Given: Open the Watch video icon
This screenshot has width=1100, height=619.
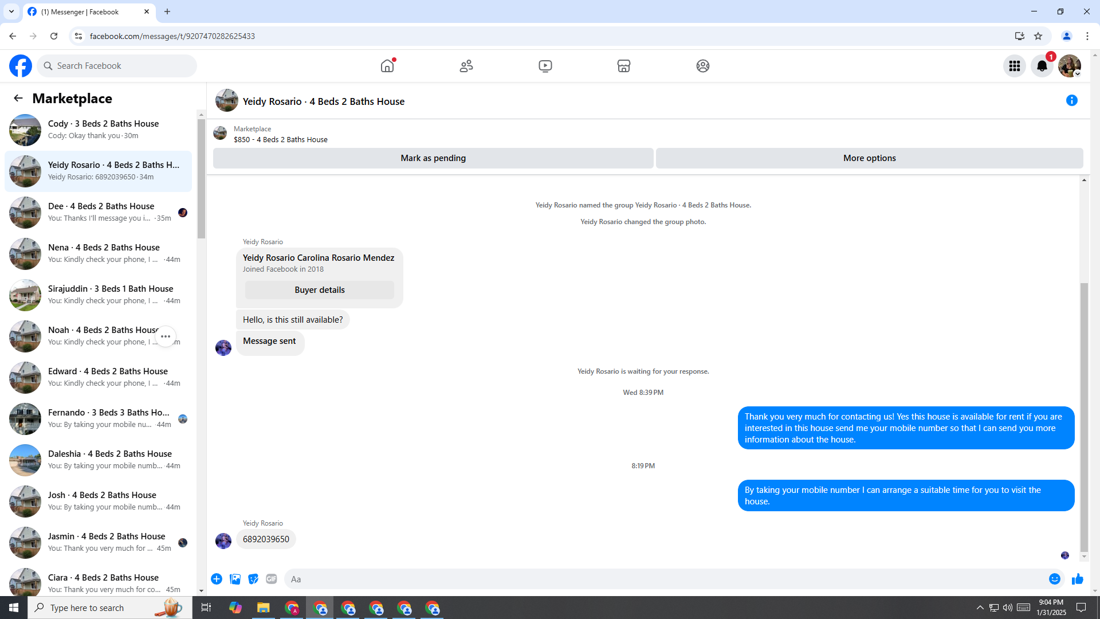Looking at the screenshot, I should pyautogui.click(x=545, y=66).
